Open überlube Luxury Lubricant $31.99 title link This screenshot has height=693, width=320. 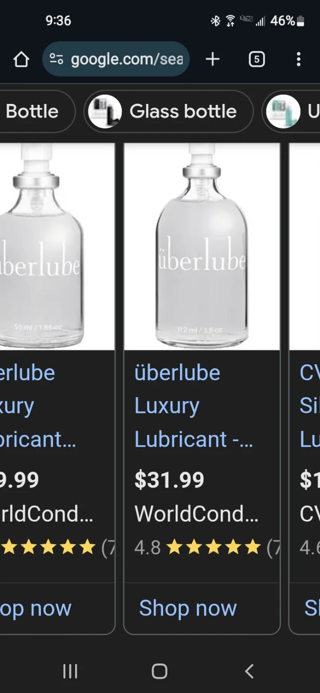[x=193, y=406]
